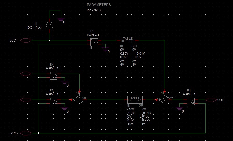This screenshot has width=233, height=141.
Task: Select the E2 voltage-controlled source block
Action: (x=94, y=42)
